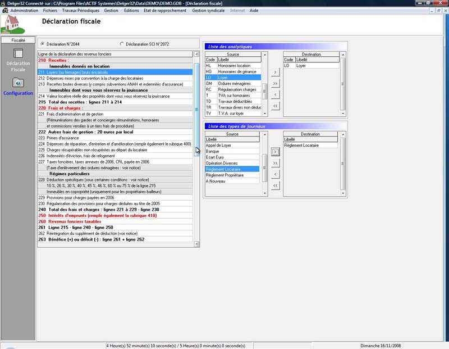
Task: Add selected journal type with > arrow
Action: point(275,151)
